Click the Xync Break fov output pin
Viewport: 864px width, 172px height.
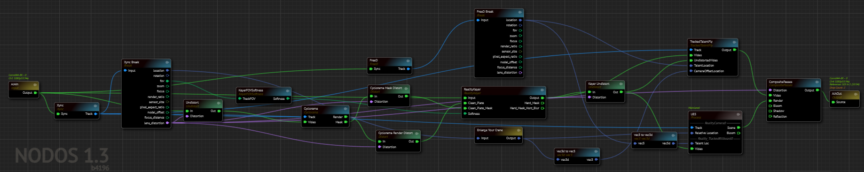pos(167,81)
